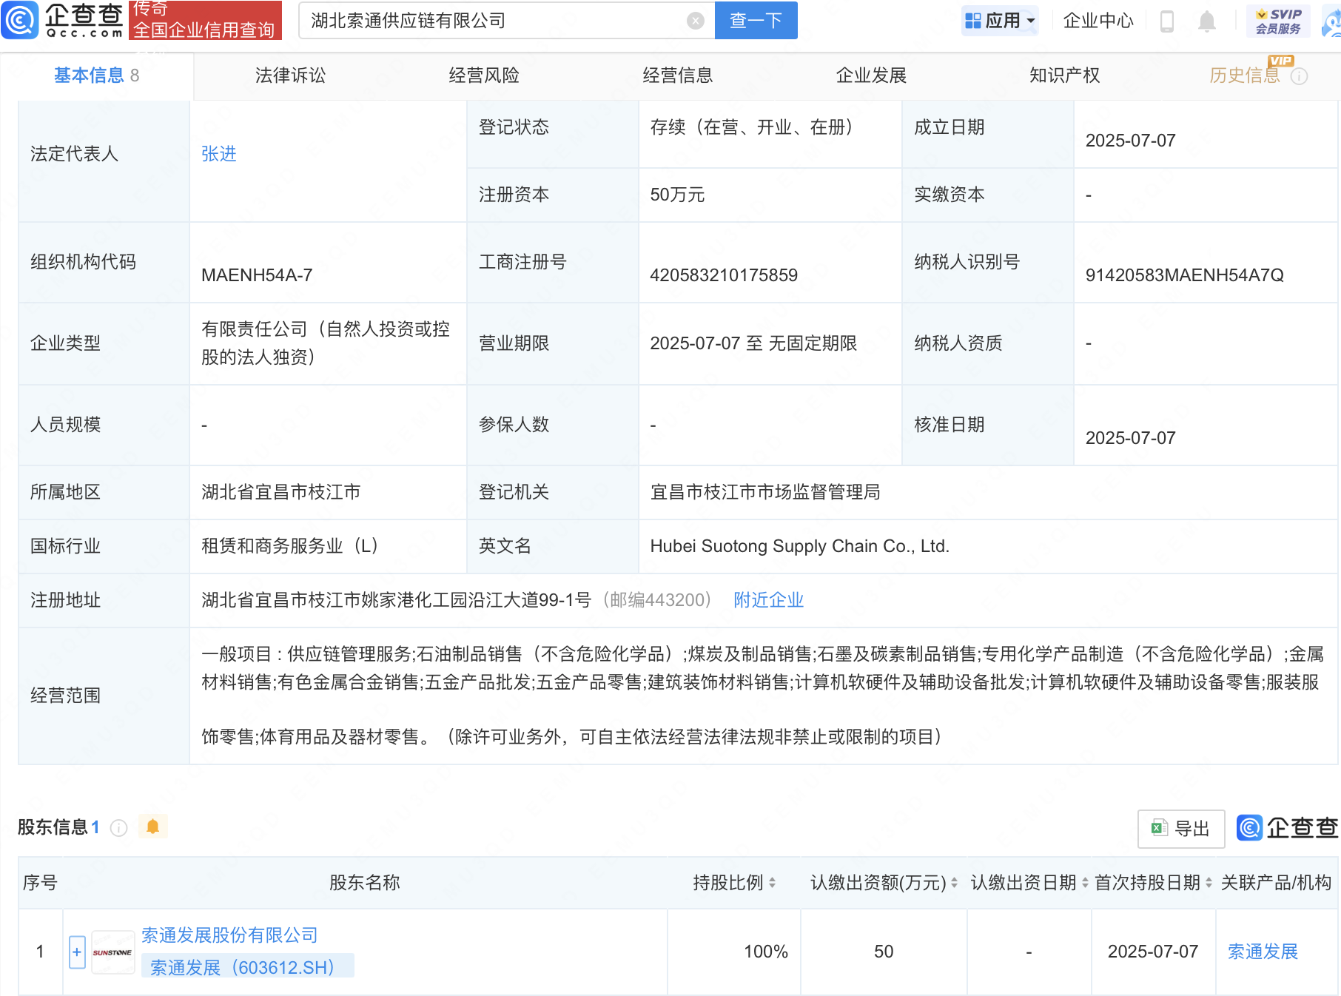Image resolution: width=1341 pixels, height=996 pixels.
Task: Click 附近企业 link
Action: [768, 600]
